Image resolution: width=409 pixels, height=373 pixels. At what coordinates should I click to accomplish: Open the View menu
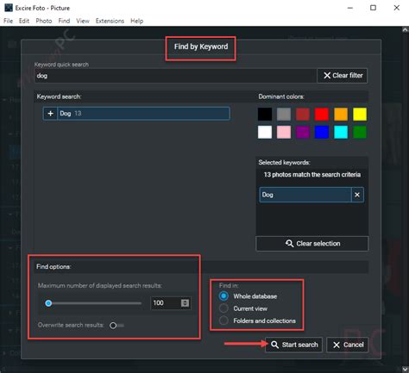(83, 21)
